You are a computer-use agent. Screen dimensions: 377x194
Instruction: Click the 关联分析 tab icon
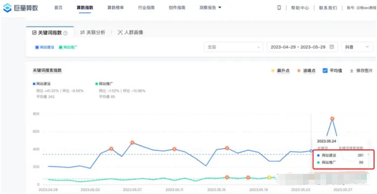pos(83,32)
